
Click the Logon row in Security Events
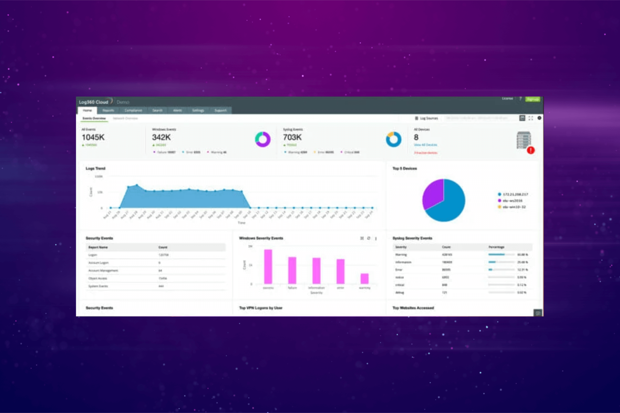pos(156,255)
